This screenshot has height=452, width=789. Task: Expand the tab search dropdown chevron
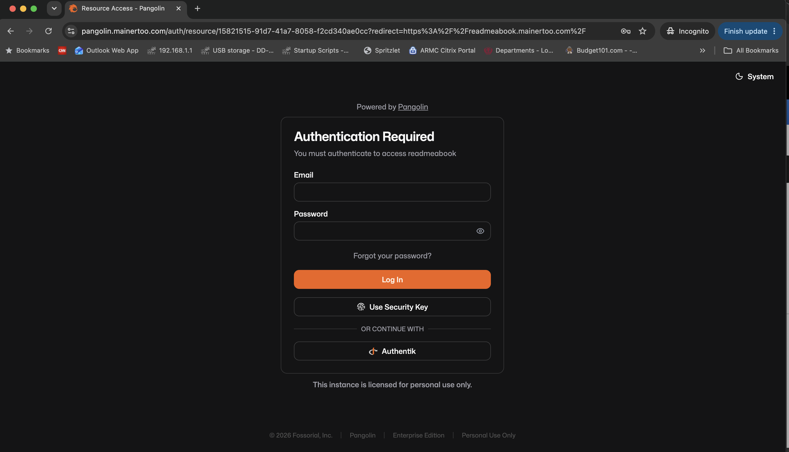coord(54,8)
